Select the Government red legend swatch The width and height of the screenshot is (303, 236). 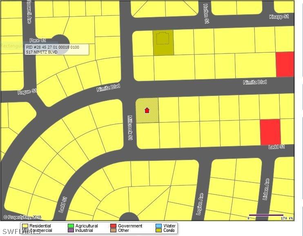[113, 226]
